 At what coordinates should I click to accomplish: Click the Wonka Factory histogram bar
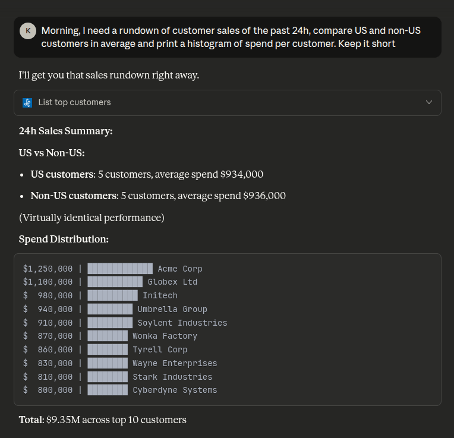pos(107,336)
